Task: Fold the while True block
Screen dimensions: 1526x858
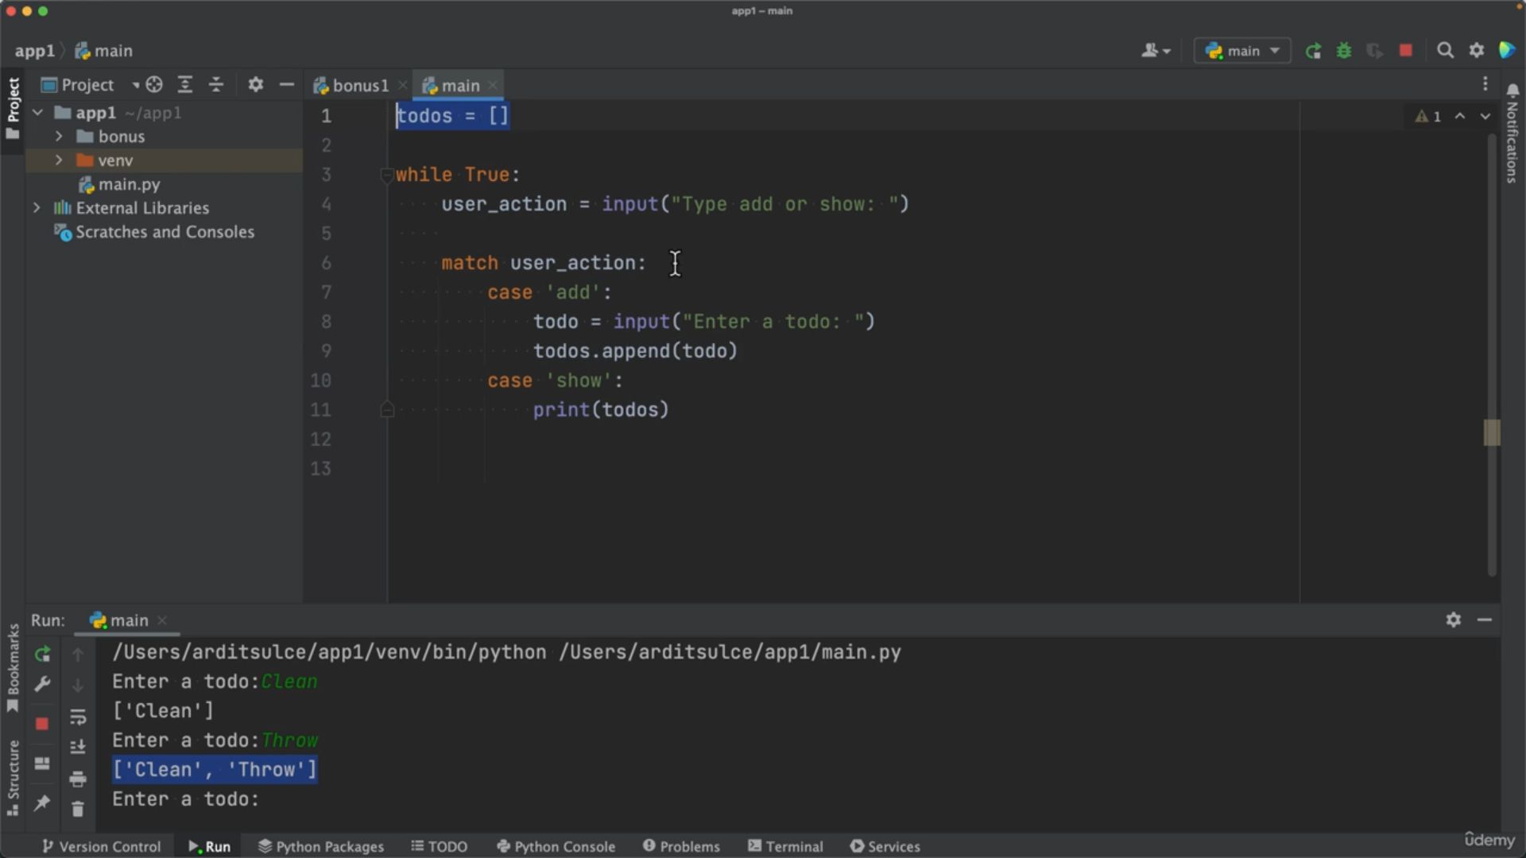Action: 387,175
